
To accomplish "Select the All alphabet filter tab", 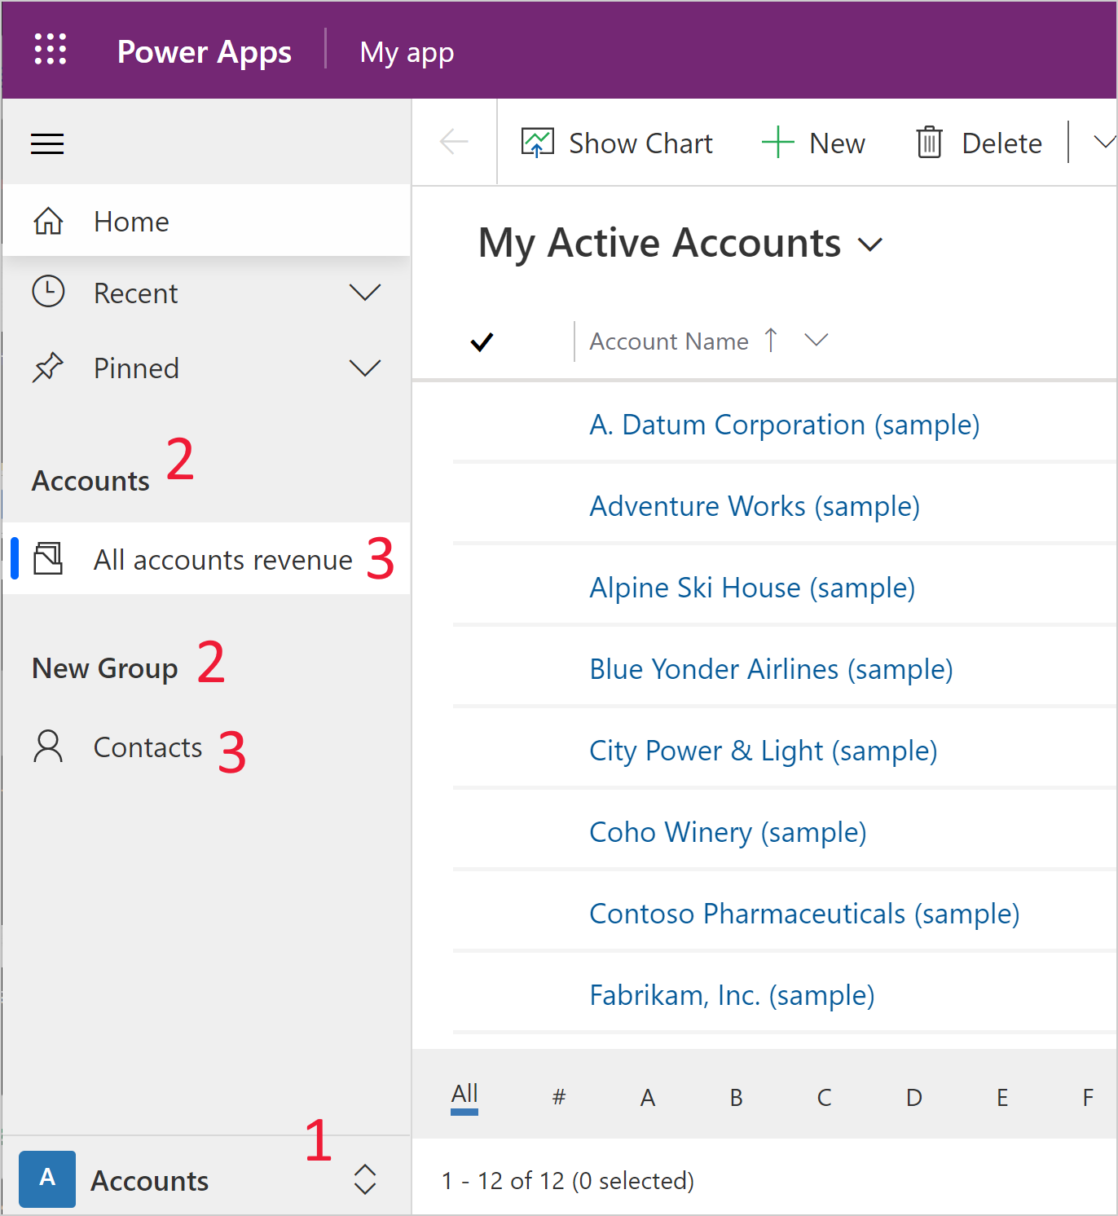I will (x=464, y=1095).
